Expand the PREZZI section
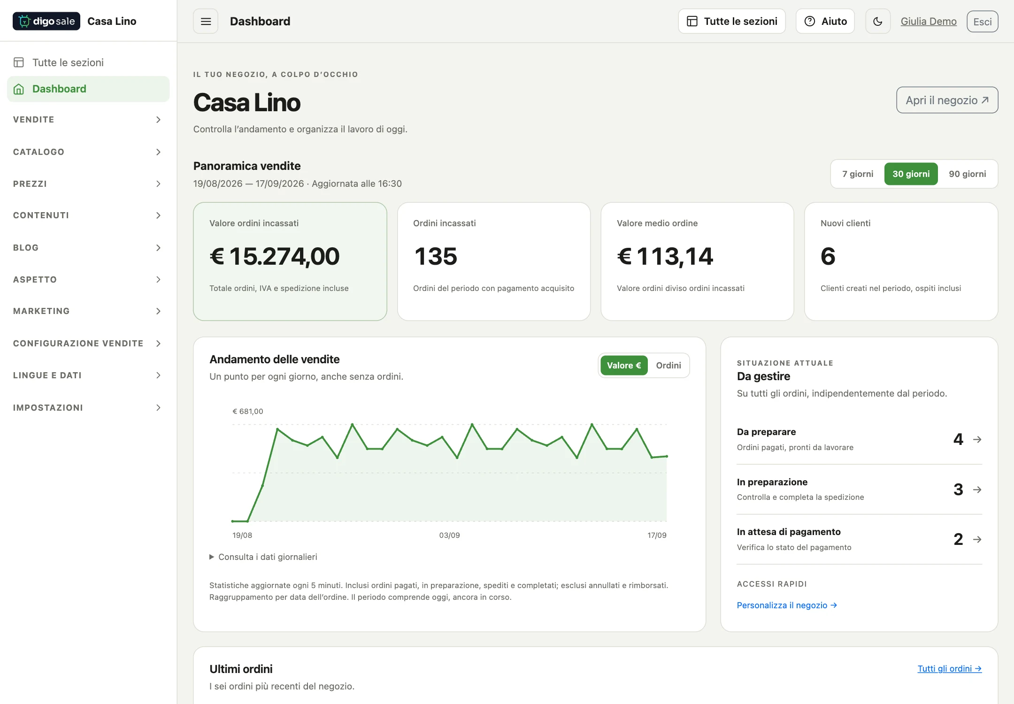Image resolution: width=1014 pixels, height=704 pixels. [x=88, y=184]
